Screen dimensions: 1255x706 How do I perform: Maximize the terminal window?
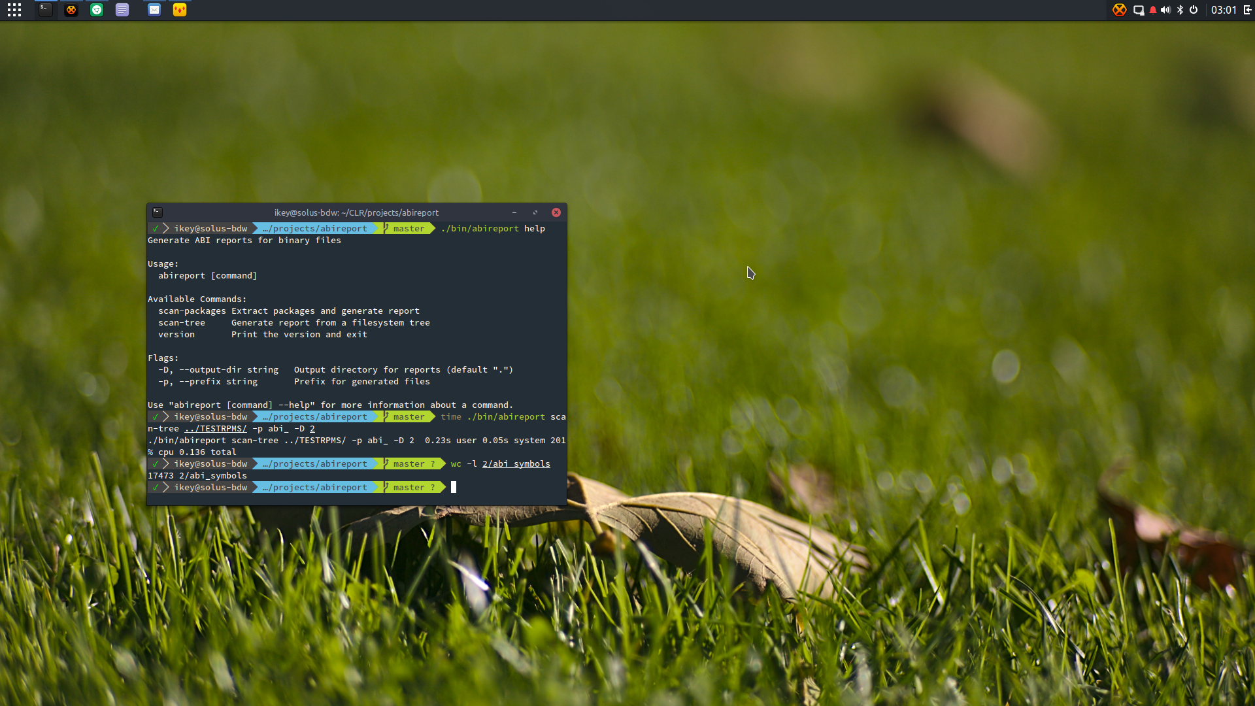[x=535, y=212]
